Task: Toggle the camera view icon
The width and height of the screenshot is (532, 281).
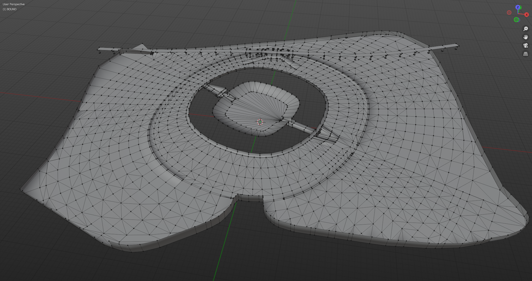Action: pos(526,45)
